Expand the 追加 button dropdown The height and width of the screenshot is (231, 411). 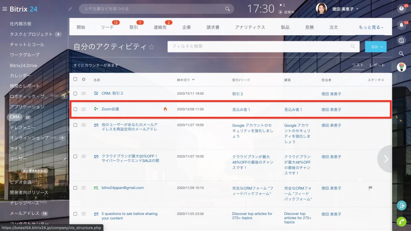coord(381,47)
